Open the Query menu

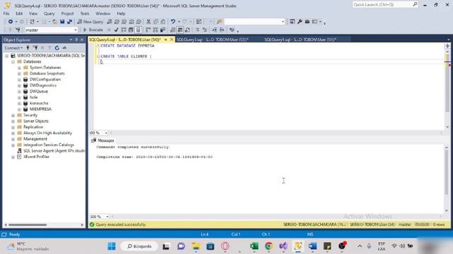point(49,13)
